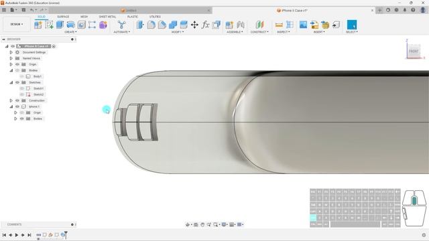Select the New Component tool in Create
Viewport: 429px width, 241px height.
pos(38,25)
